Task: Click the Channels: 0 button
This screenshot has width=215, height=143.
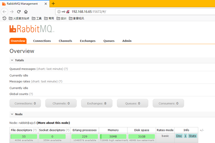Action: (x=61, y=103)
